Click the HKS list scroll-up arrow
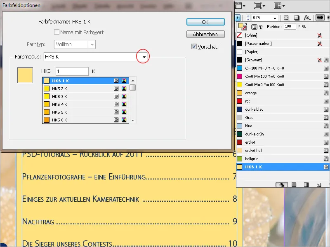The width and height of the screenshot is (330, 247). (133, 81)
